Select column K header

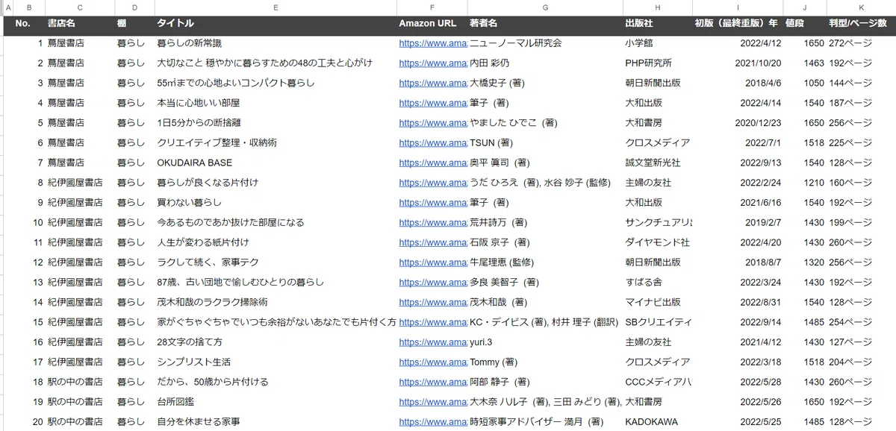(x=861, y=7)
